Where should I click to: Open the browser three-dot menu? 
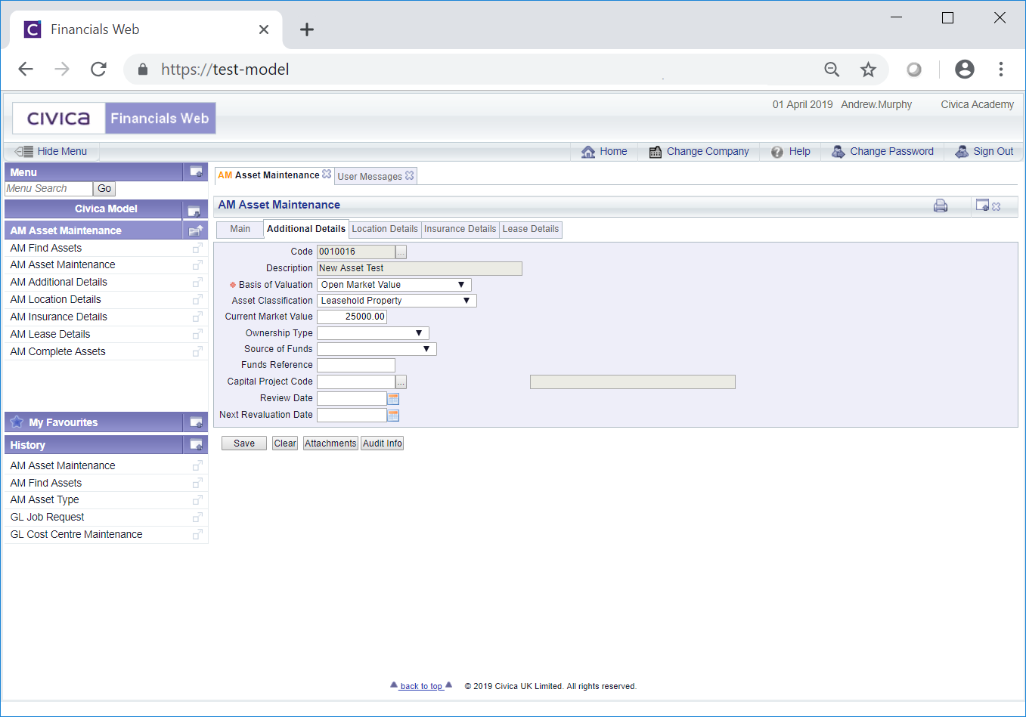pos(1001,70)
